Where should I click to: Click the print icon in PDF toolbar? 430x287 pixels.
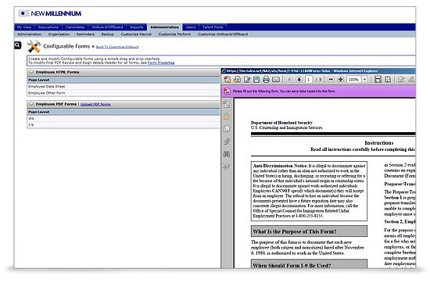point(266,80)
